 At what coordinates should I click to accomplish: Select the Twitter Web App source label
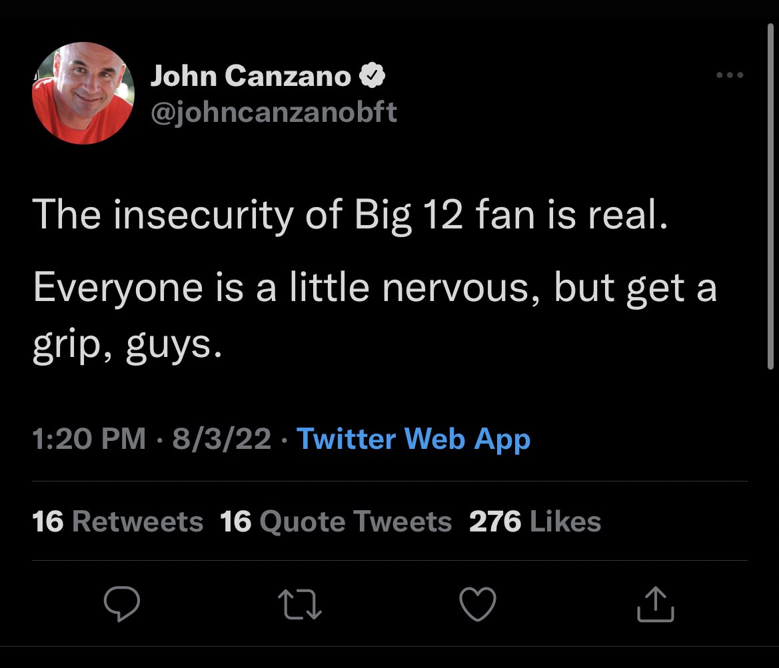coord(414,439)
